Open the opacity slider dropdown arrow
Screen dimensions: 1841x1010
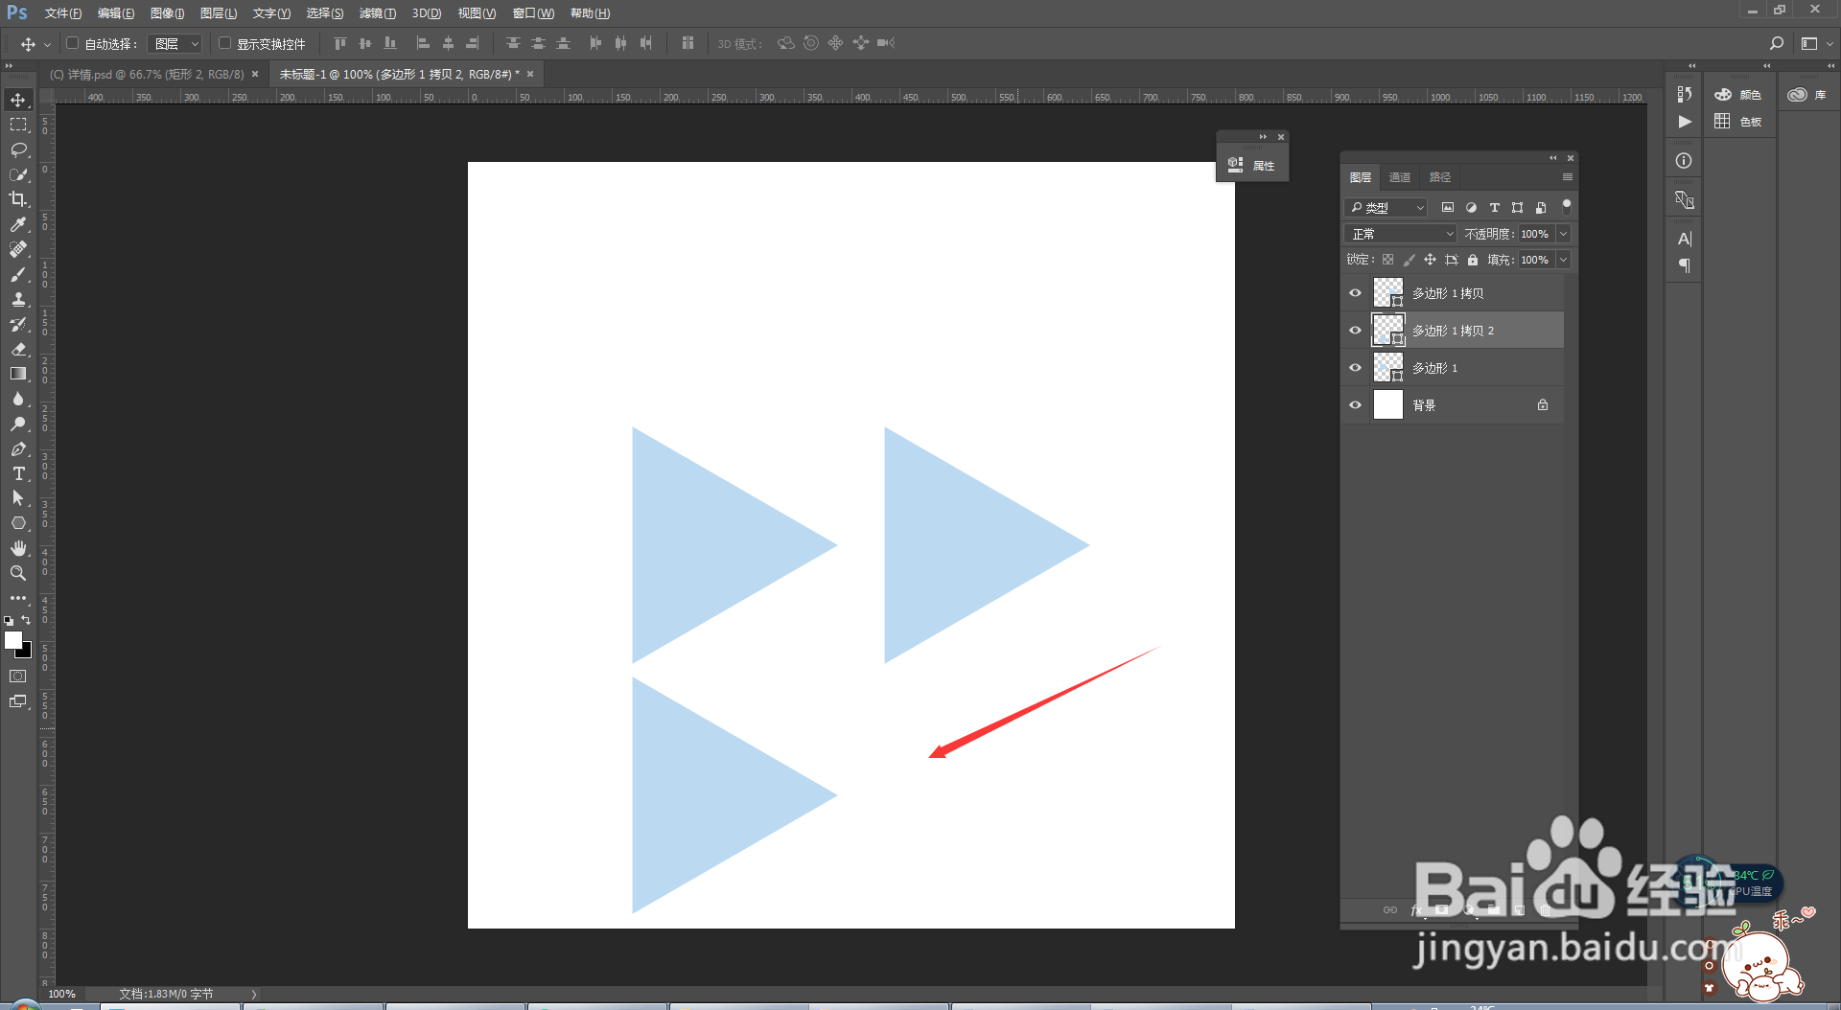point(1563,234)
